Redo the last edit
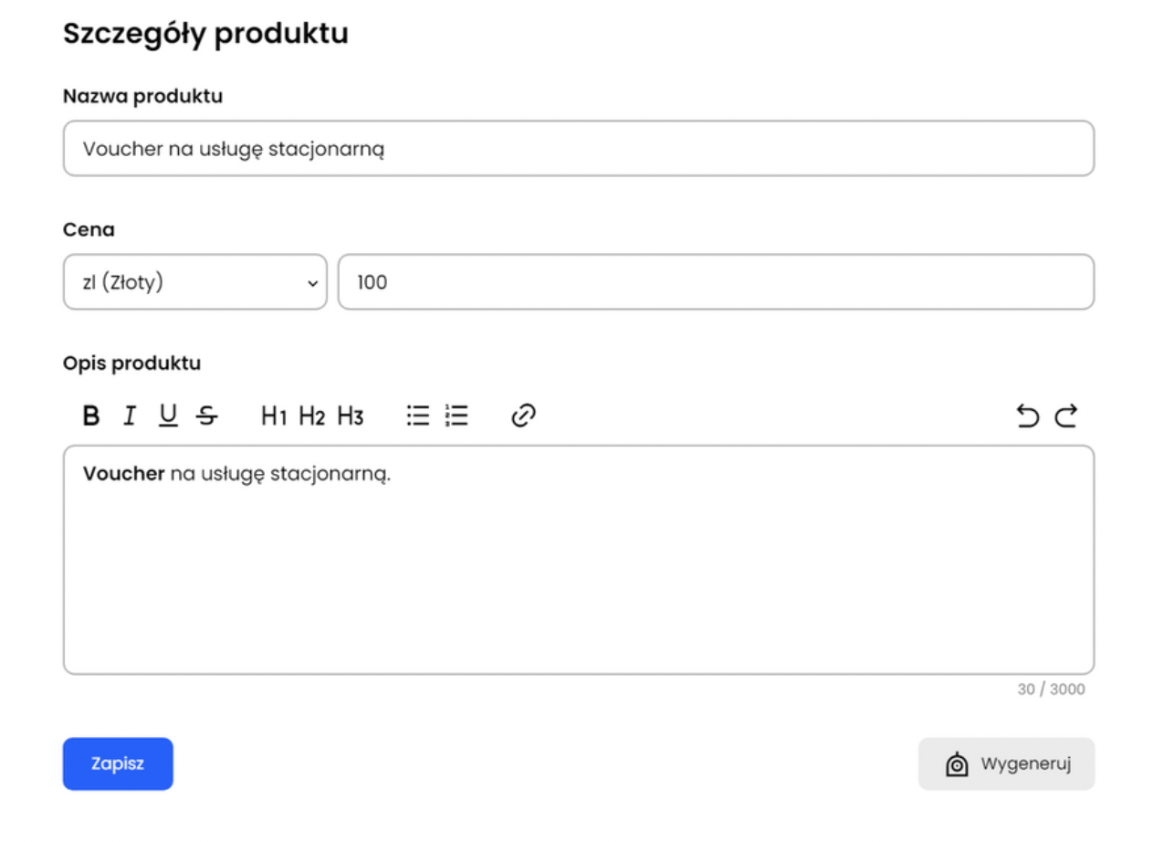 pyautogui.click(x=1066, y=416)
